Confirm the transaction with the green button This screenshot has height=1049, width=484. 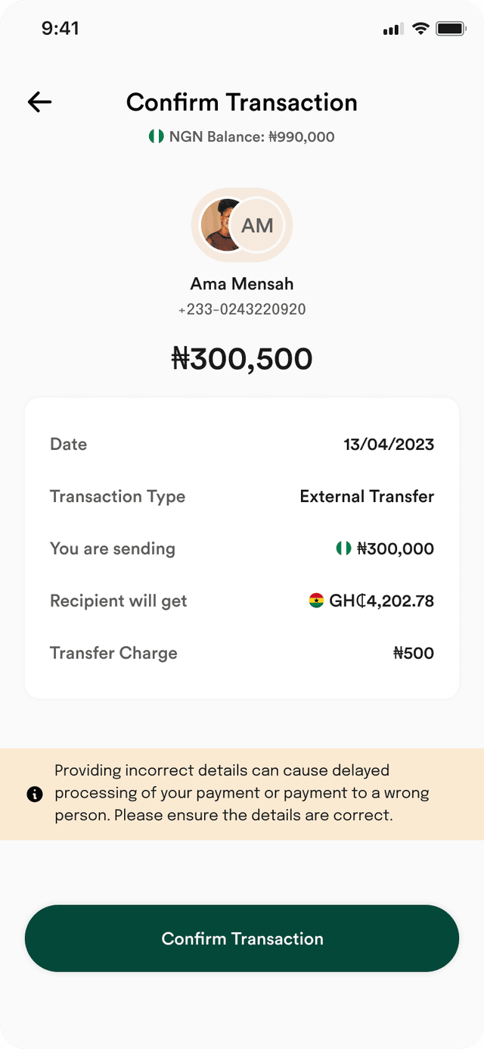click(242, 938)
